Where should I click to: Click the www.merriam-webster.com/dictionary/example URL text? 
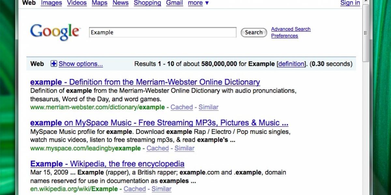click(97, 107)
